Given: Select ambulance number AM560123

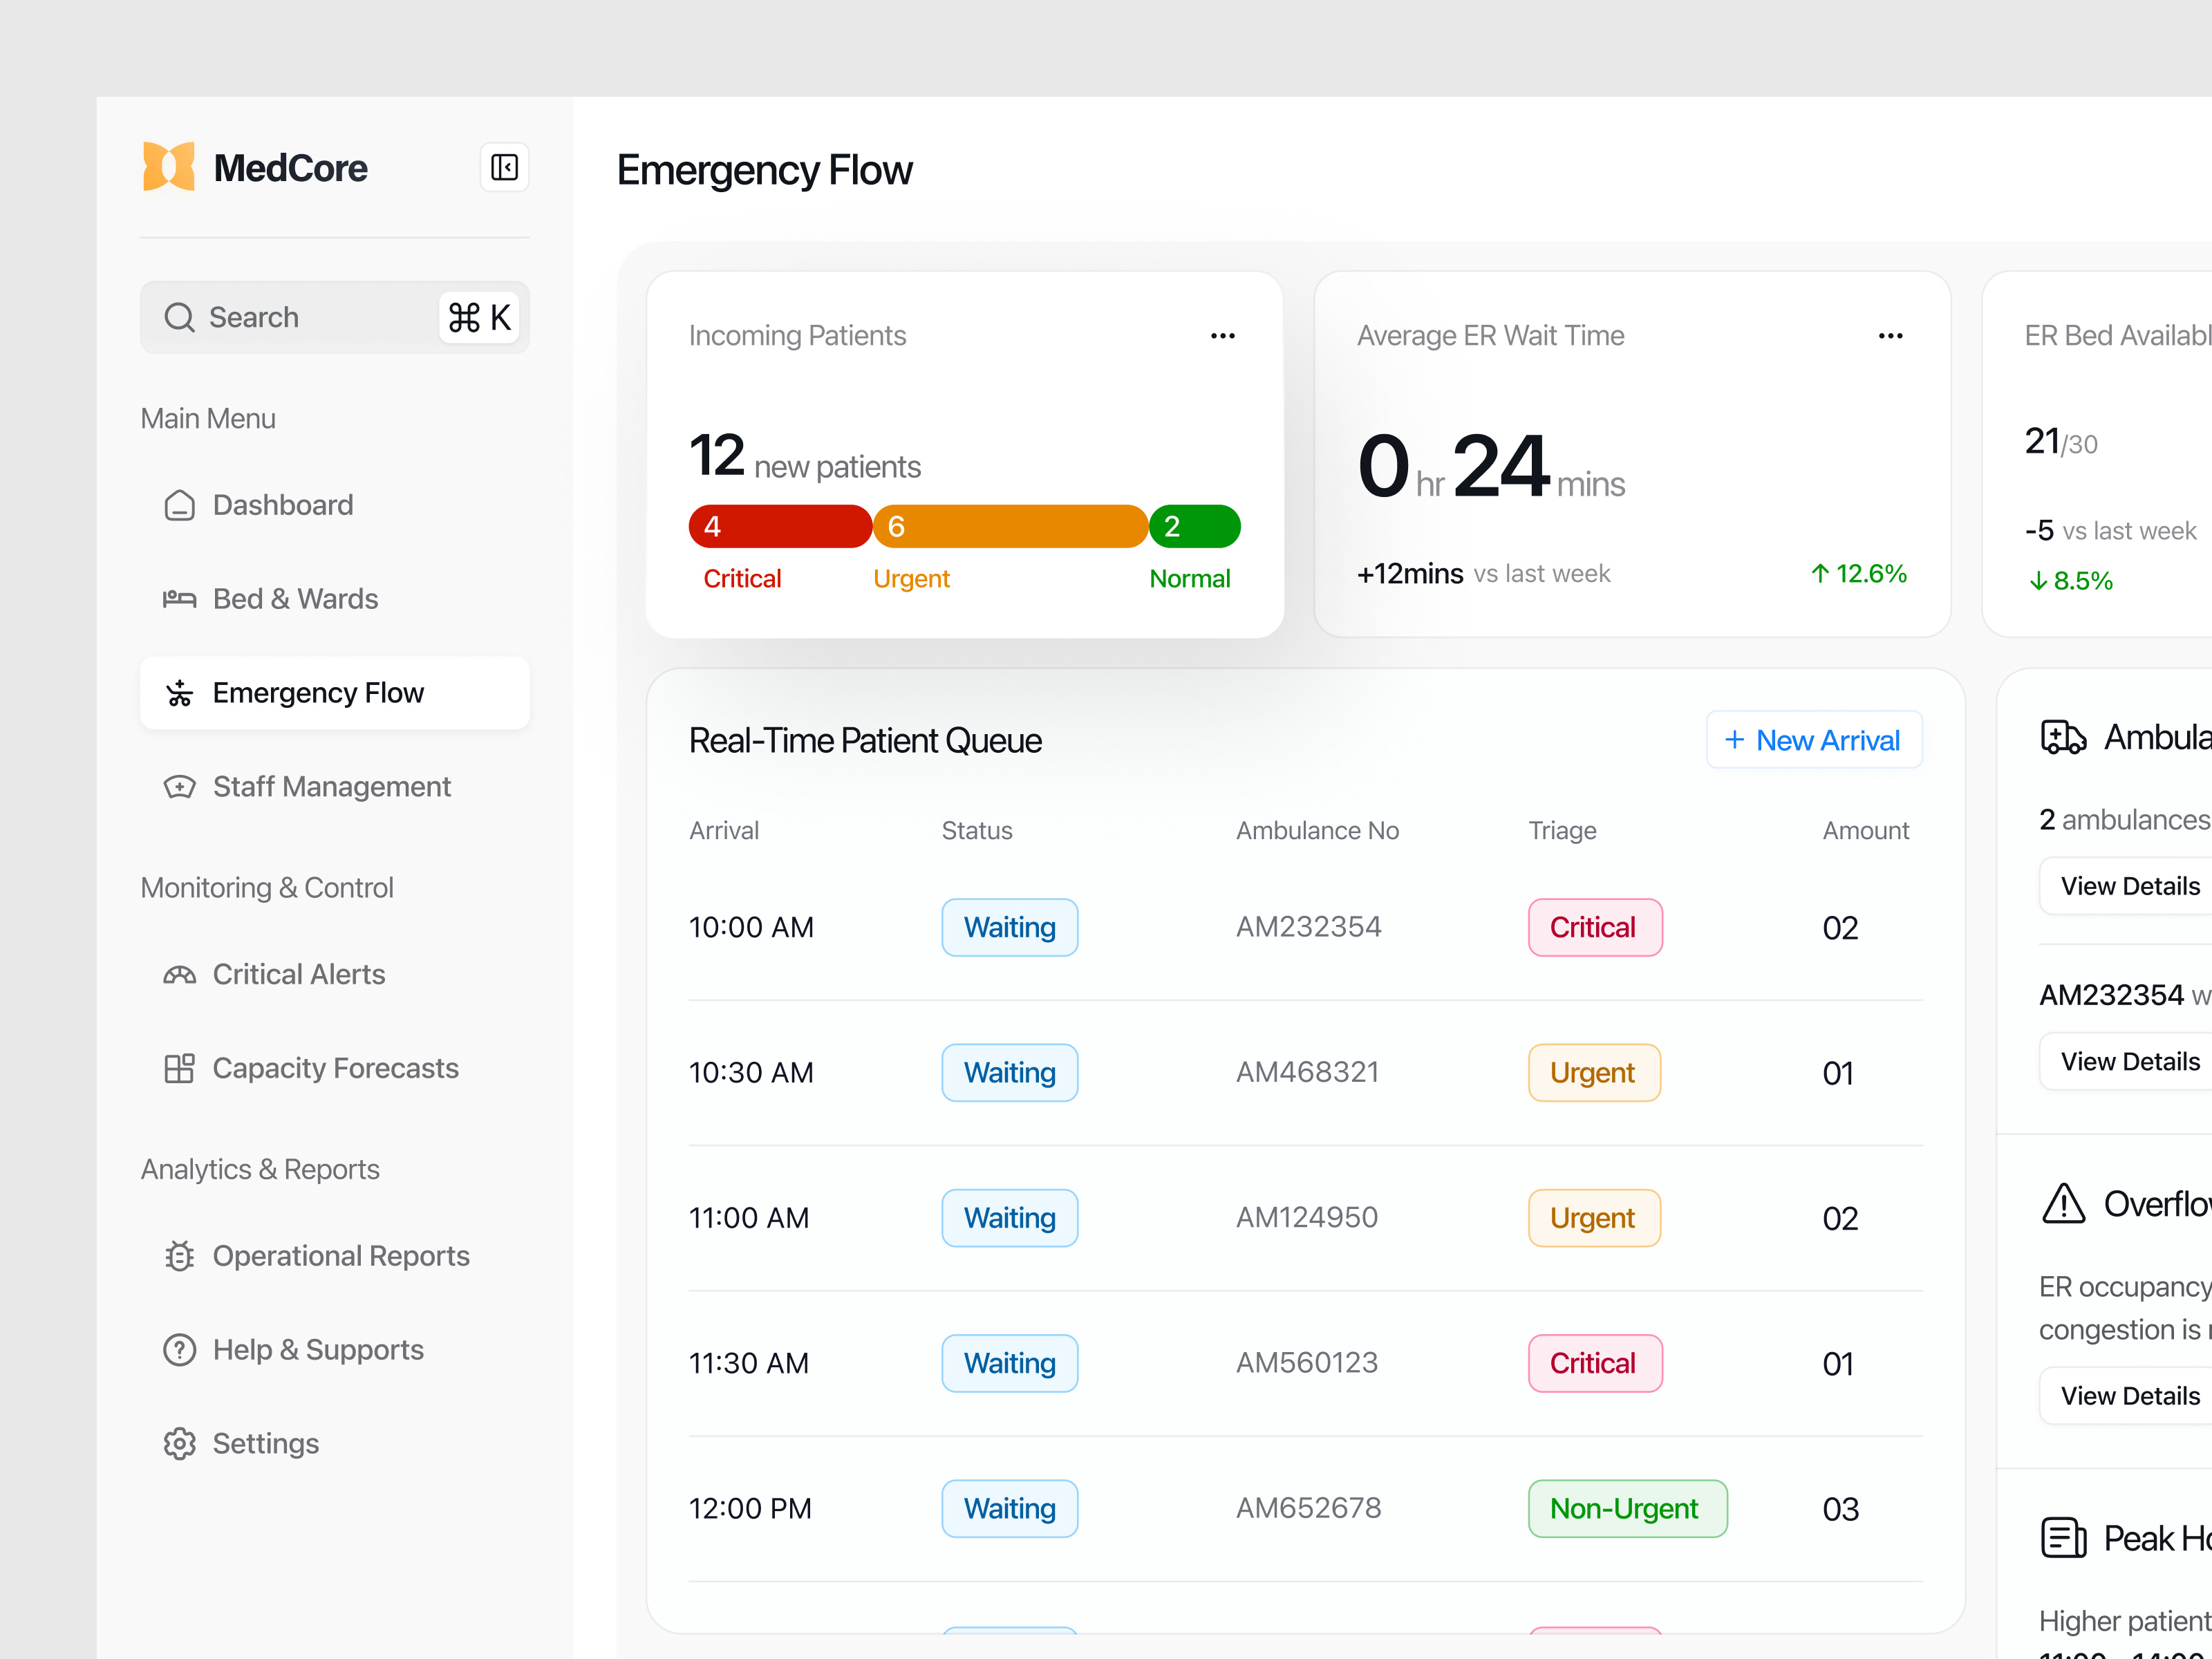Looking at the screenshot, I should click(x=1307, y=1363).
